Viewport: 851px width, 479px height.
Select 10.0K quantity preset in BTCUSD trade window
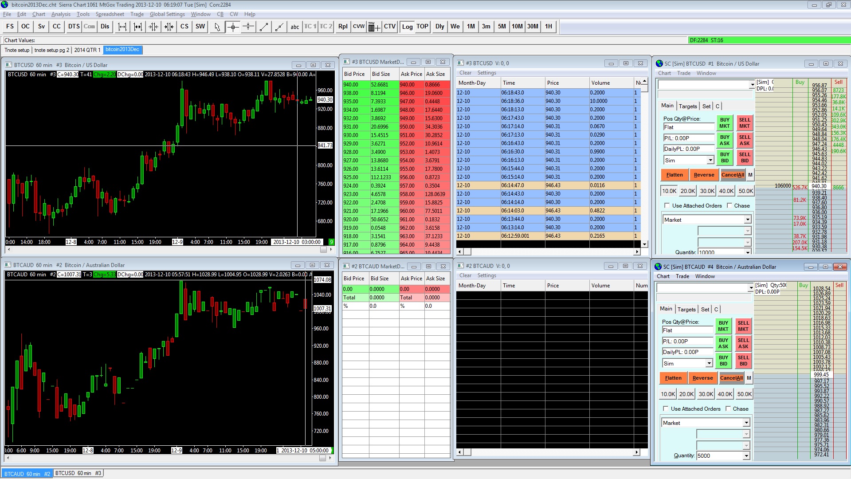pyautogui.click(x=669, y=191)
